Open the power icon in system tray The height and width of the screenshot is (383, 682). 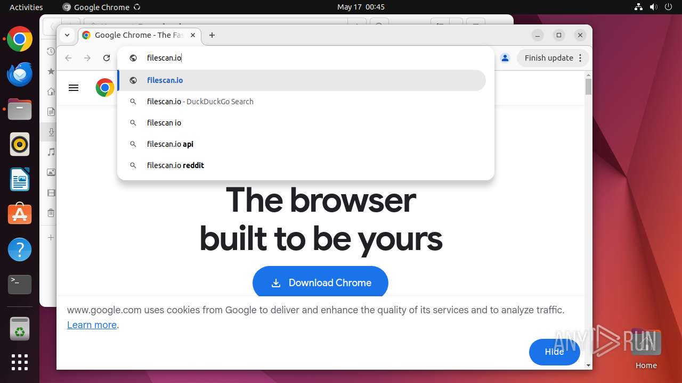(x=669, y=7)
